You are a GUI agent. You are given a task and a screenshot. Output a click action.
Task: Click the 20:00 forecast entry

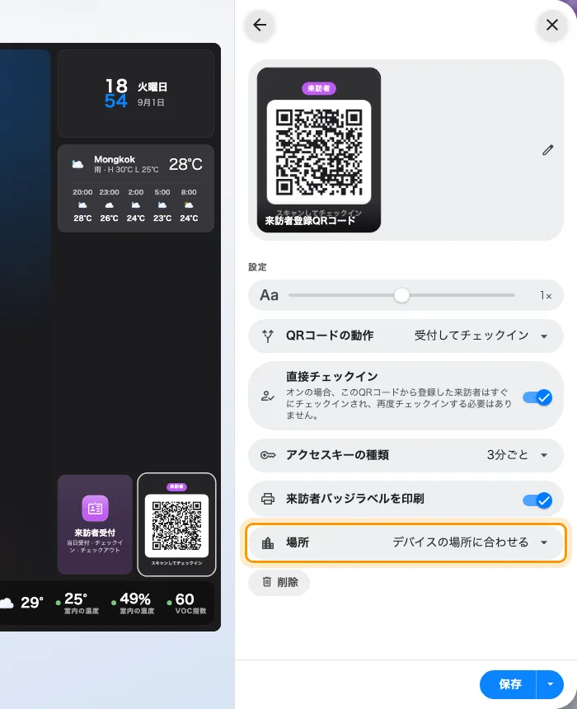click(82, 204)
